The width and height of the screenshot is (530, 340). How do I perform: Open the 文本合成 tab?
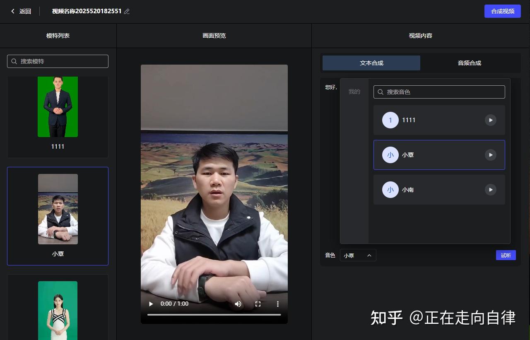(x=371, y=63)
